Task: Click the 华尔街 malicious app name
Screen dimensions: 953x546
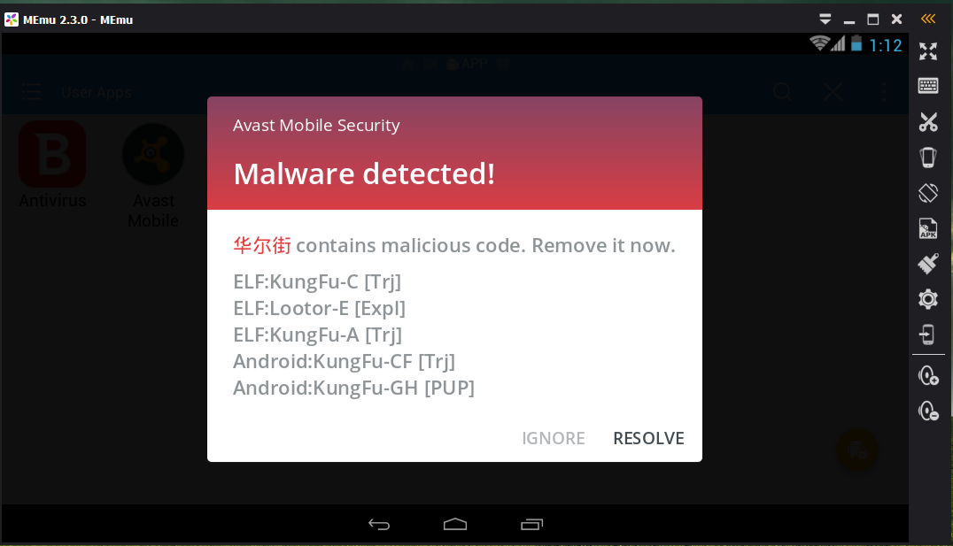Action: pos(262,245)
